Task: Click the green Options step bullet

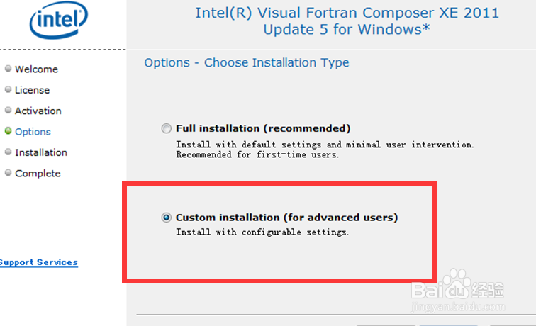Action: 9,131
